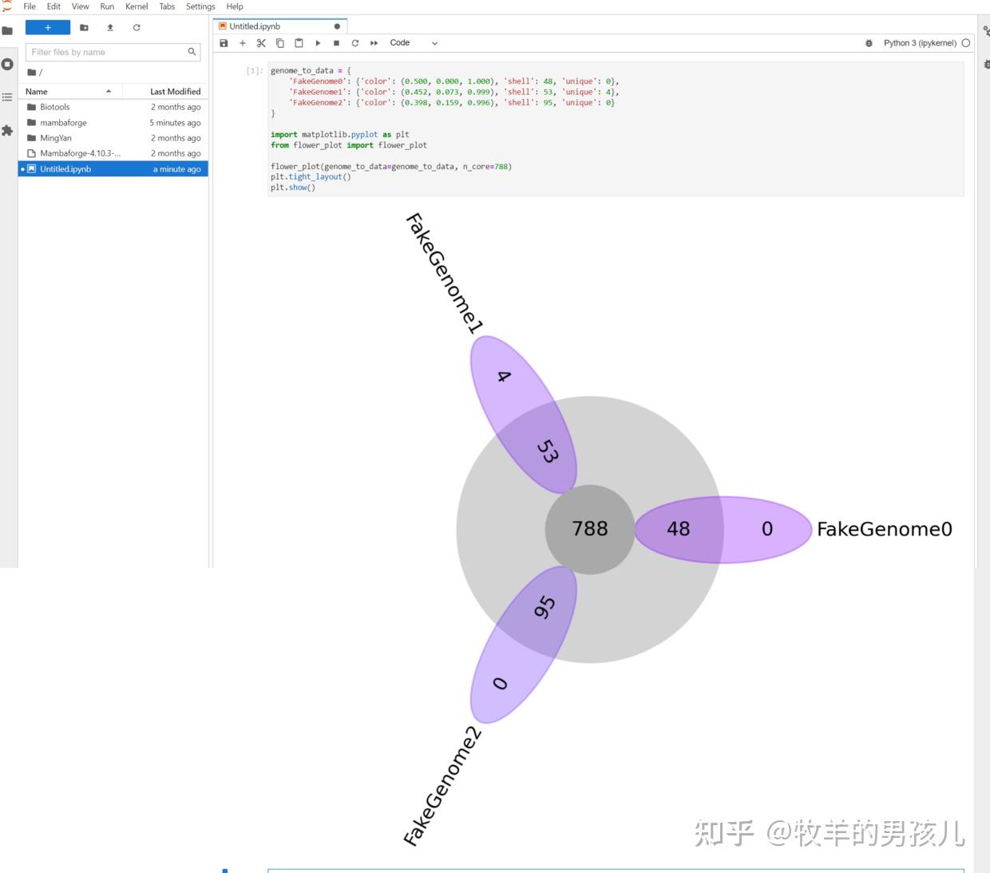Open the Kernel menu
The width and height of the screenshot is (990, 873).
pos(136,6)
